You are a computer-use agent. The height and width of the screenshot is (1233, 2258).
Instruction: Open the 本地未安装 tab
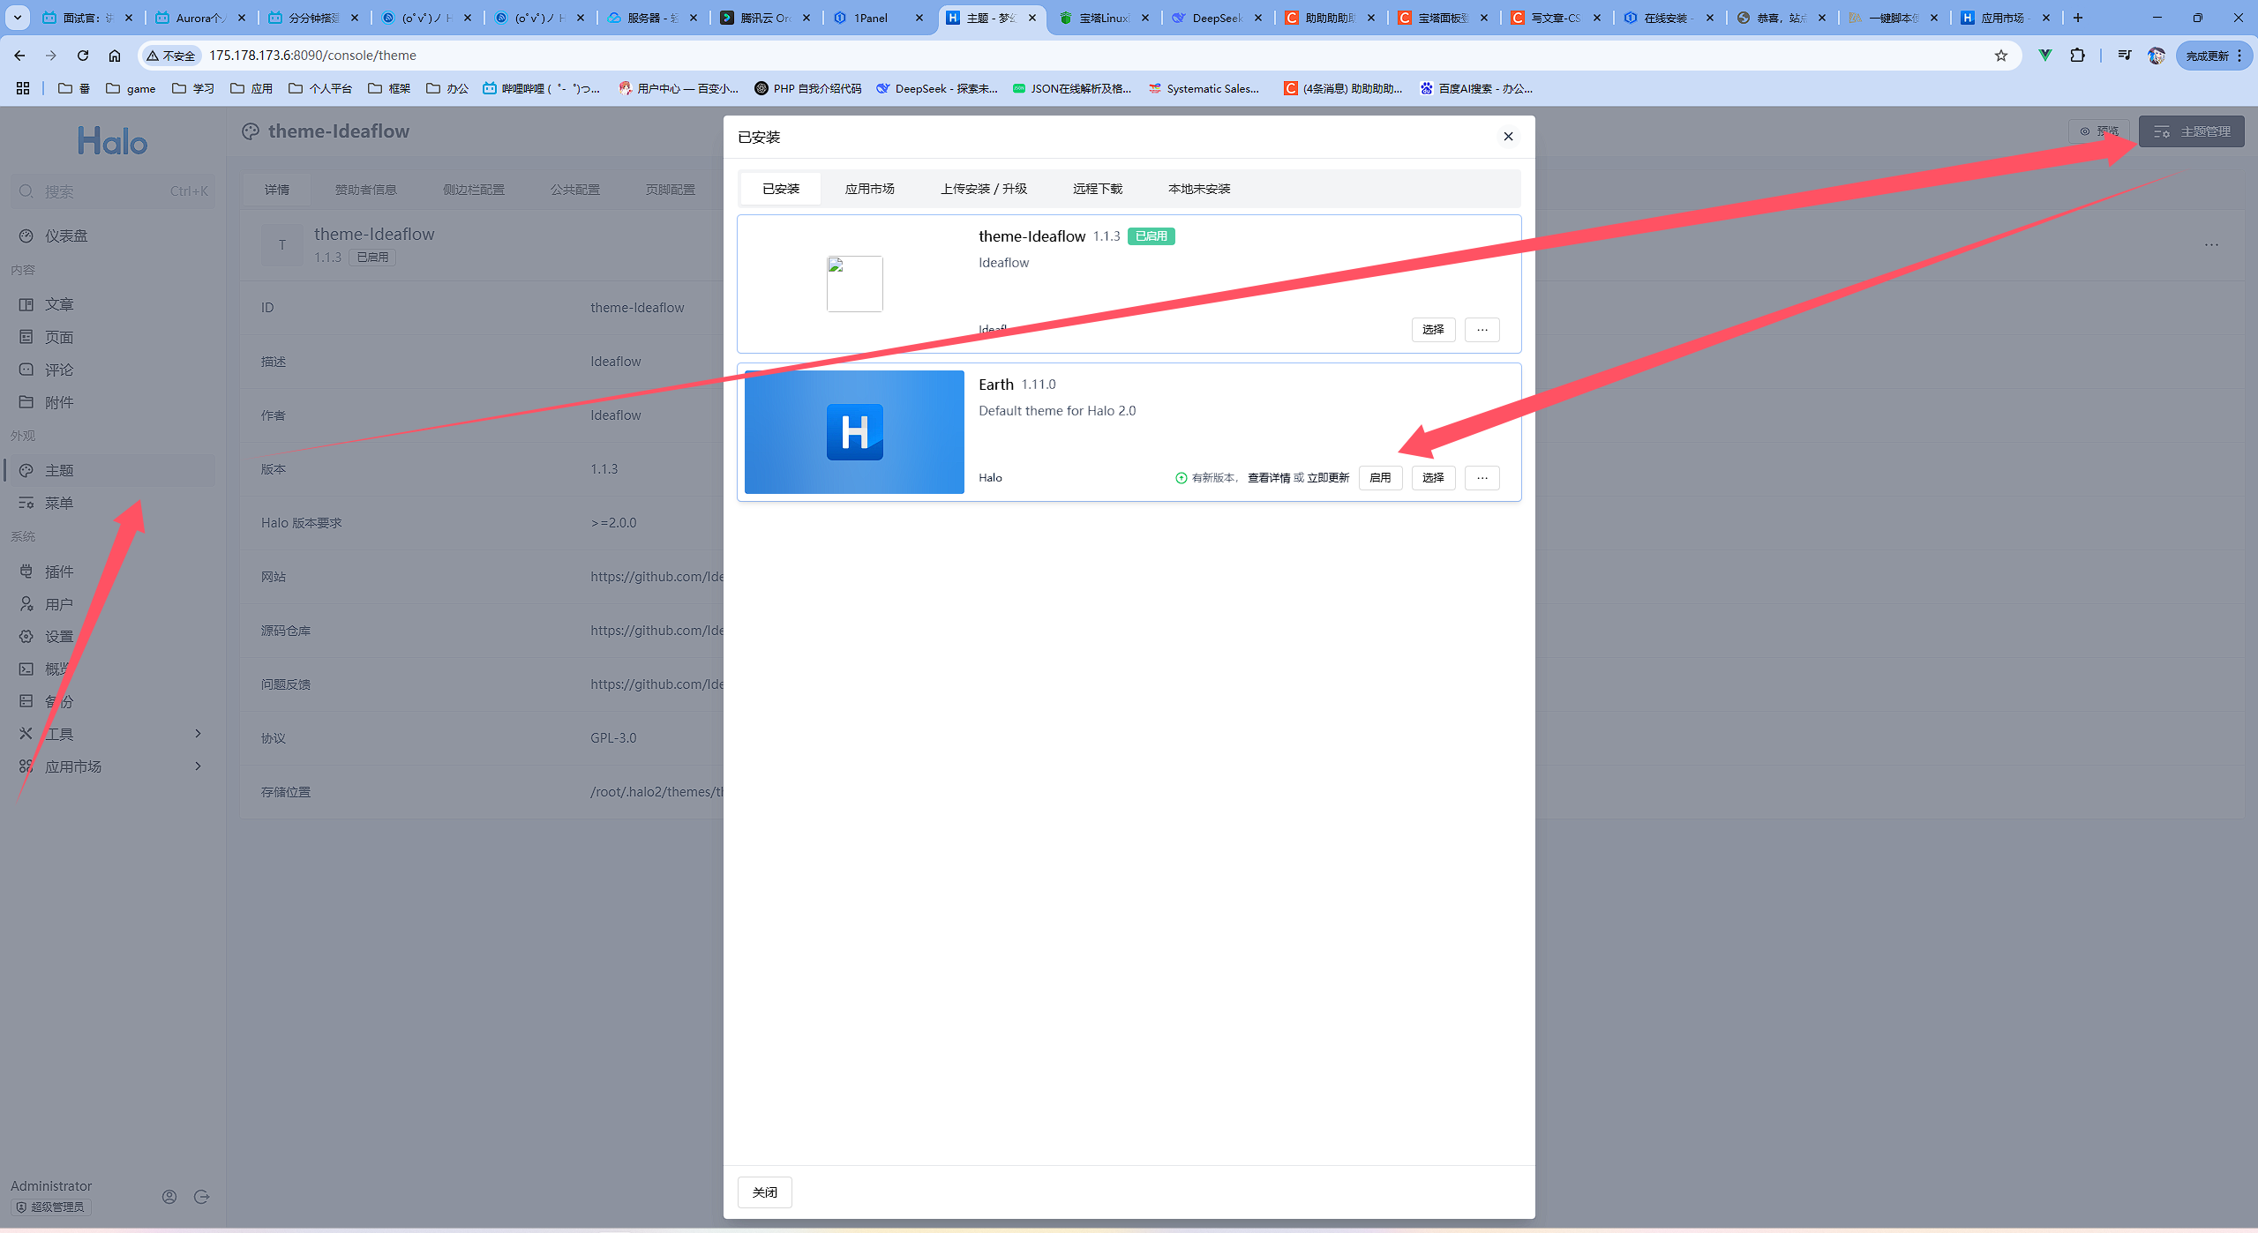point(1198,189)
